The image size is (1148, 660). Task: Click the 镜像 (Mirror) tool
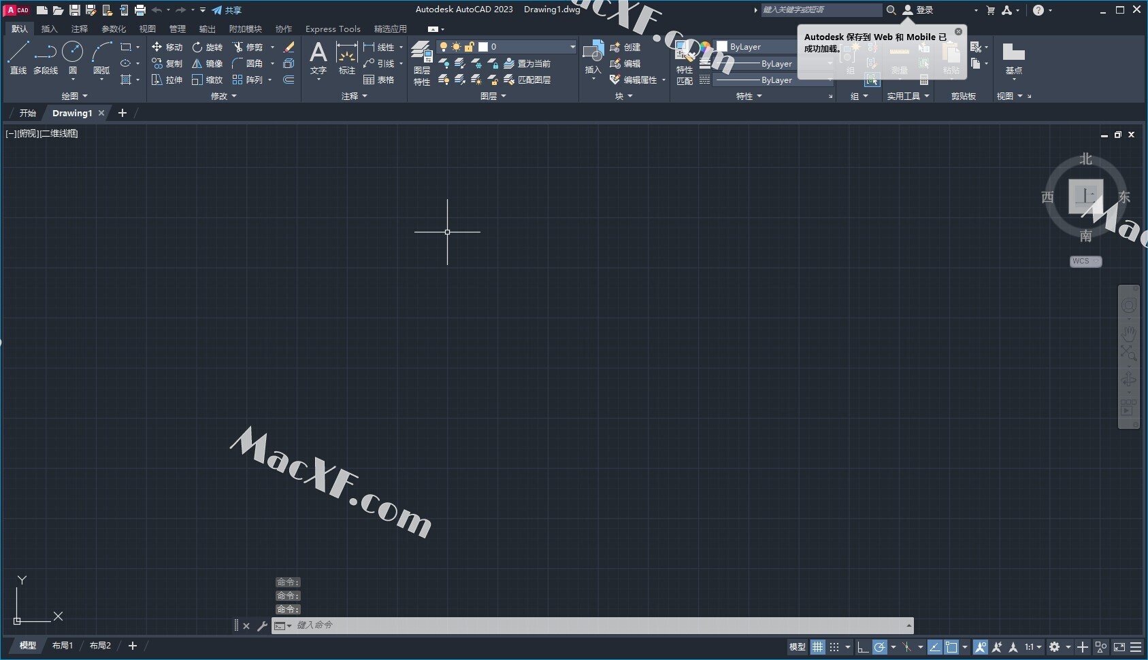coord(208,63)
